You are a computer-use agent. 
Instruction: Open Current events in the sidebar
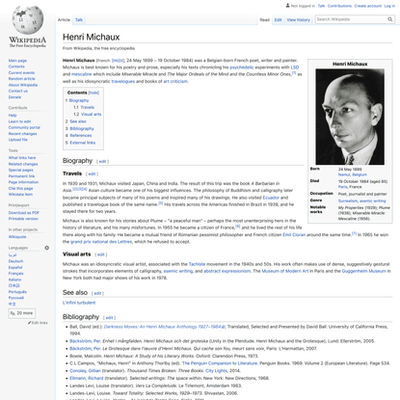(x=21, y=72)
